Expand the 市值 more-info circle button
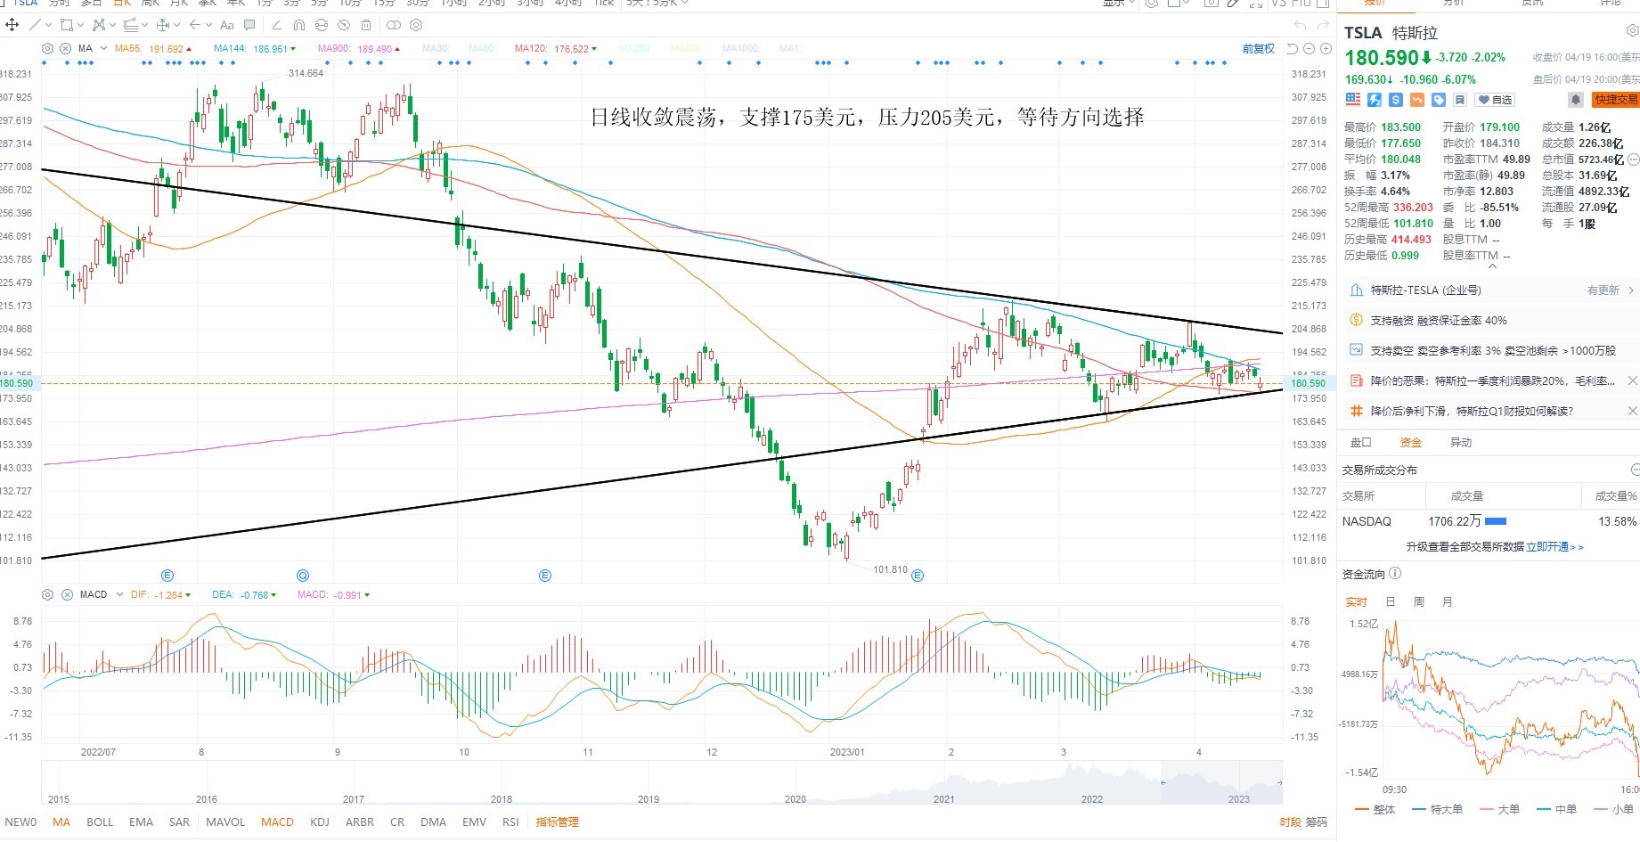 point(1633,159)
